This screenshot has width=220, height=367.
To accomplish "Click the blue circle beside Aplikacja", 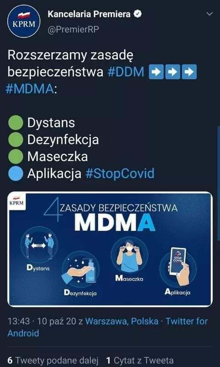I will click(16, 174).
